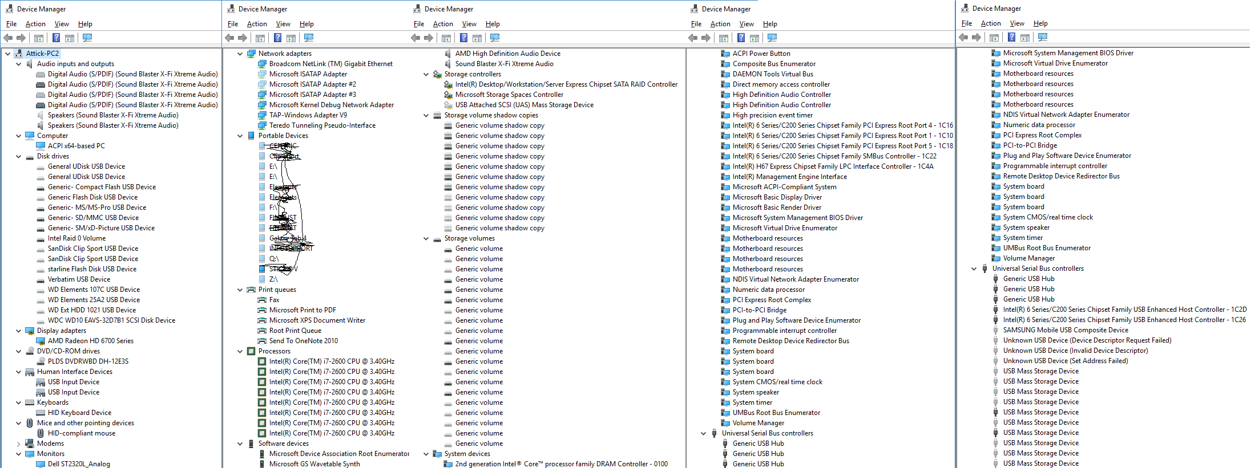Viewport: 1251px width, 468px height.
Task: Open the View menu in the ACPI Power Button window
Action: [746, 24]
